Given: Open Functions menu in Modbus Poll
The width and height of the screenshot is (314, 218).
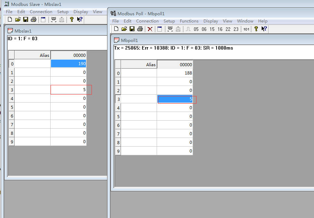Looking at the screenshot, I should 189,21.
